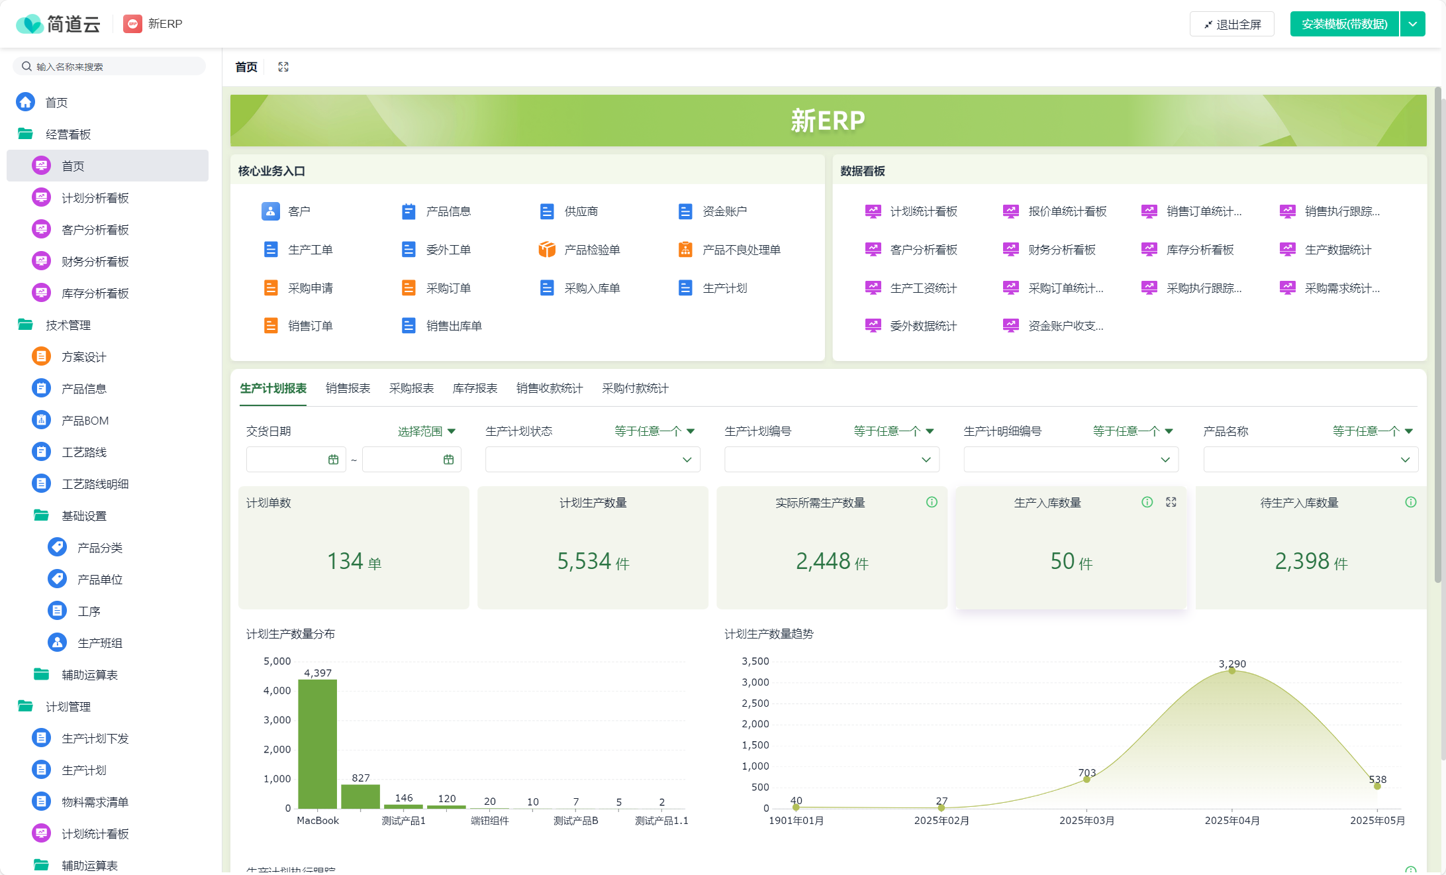Image resolution: width=1446 pixels, height=875 pixels.
Task: Click the 销售订单 orange document icon
Action: click(x=270, y=326)
